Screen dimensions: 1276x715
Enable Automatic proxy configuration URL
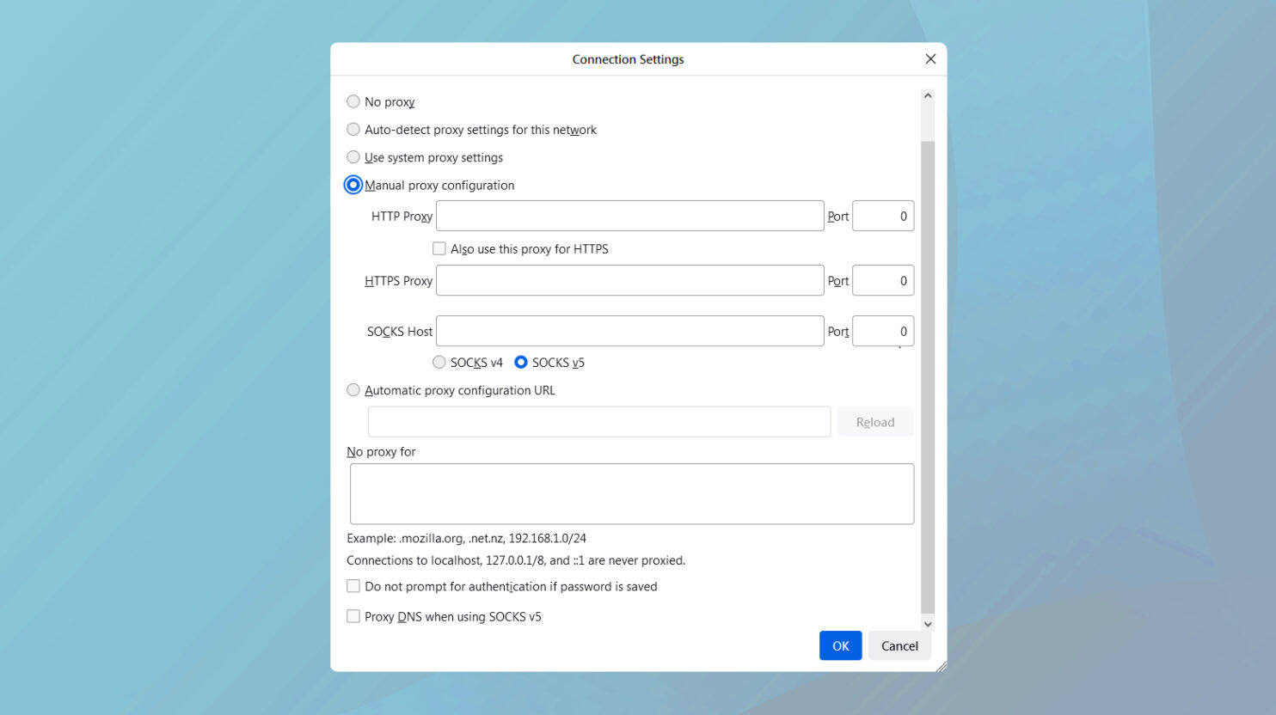click(353, 389)
